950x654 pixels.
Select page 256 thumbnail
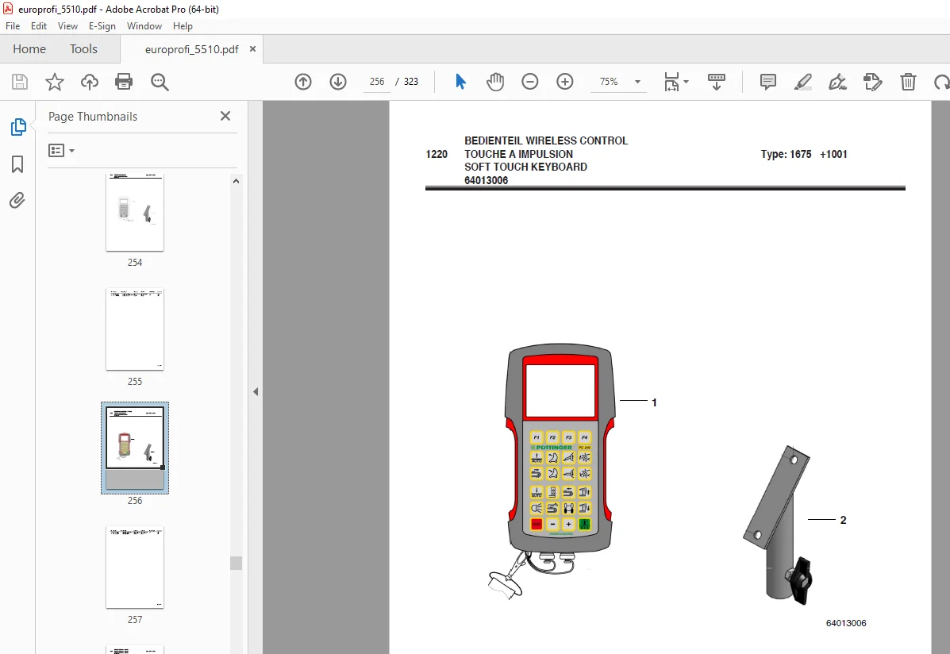134,448
